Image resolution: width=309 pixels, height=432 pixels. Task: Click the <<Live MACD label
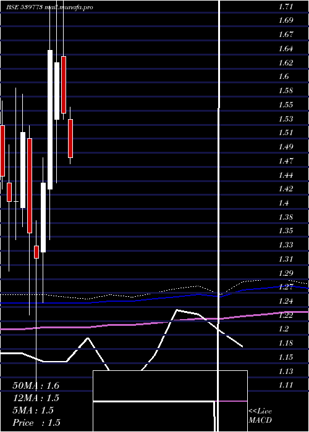tap(260, 416)
